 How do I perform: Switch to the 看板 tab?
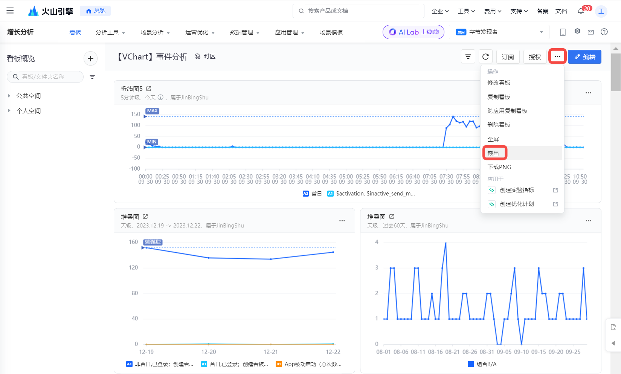pyautogui.click(x=75, y=32)
